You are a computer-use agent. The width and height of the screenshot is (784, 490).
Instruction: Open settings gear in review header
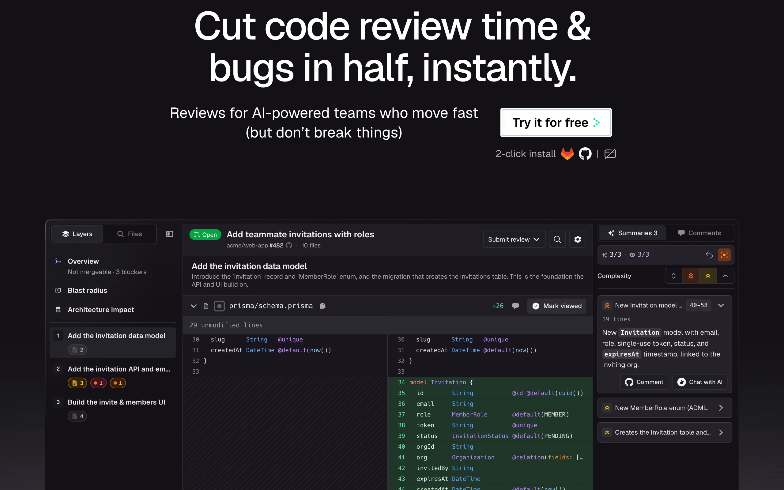[578, 239]
